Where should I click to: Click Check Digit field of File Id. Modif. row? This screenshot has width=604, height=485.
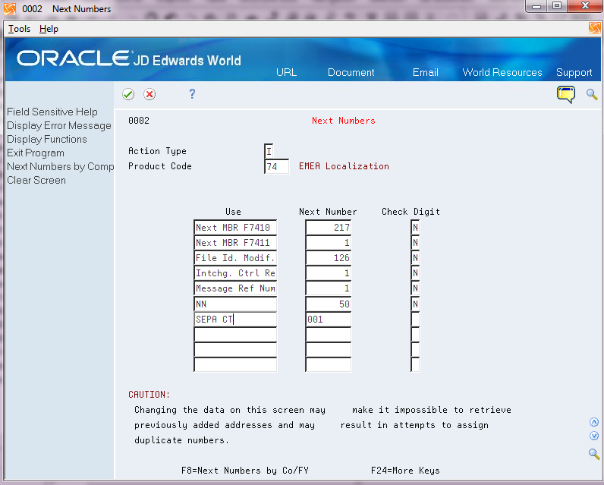pos(415,258)
